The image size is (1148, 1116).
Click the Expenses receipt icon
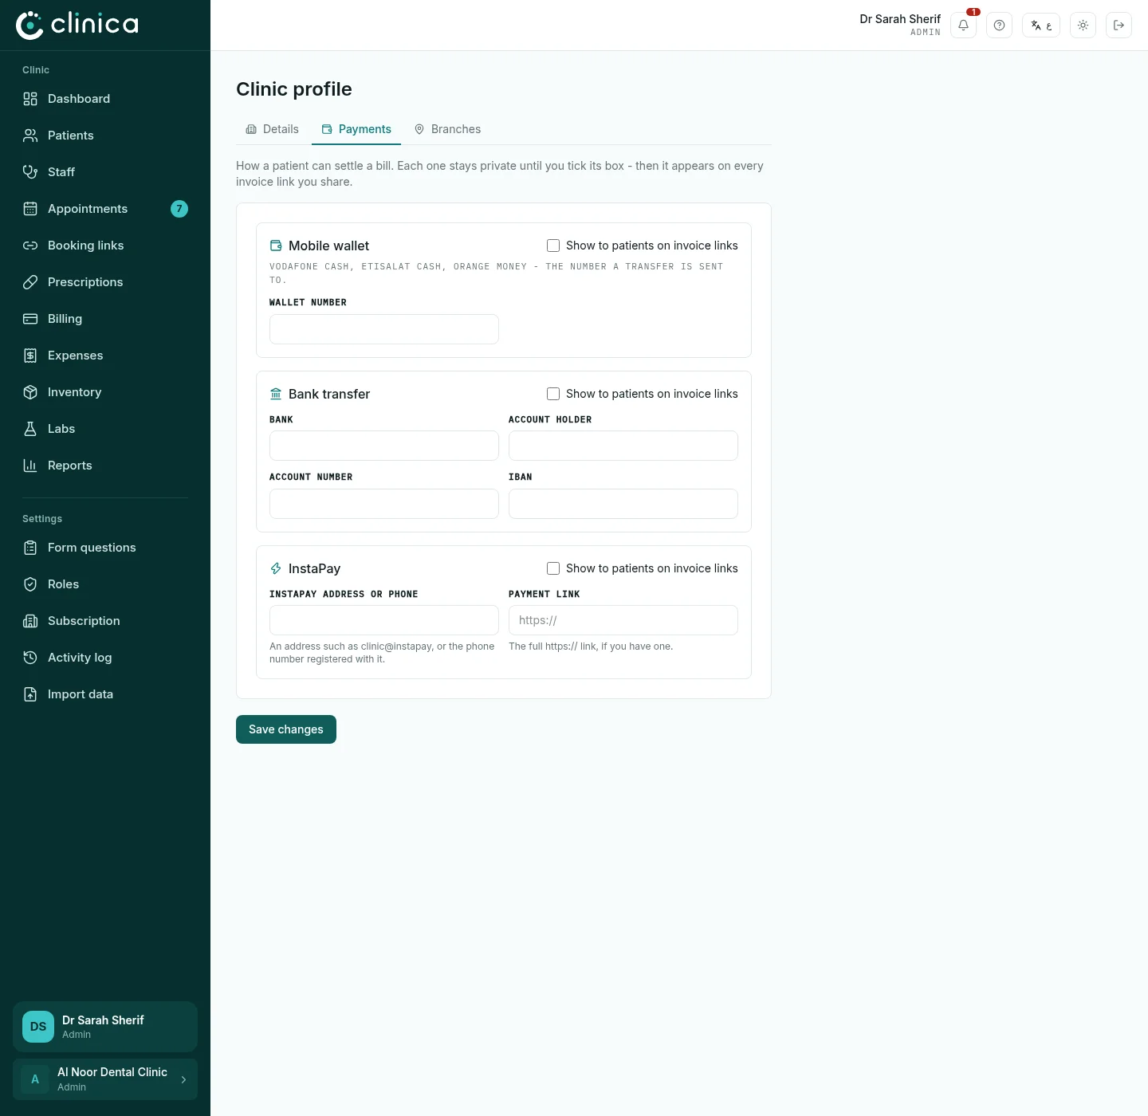[30, 356]
